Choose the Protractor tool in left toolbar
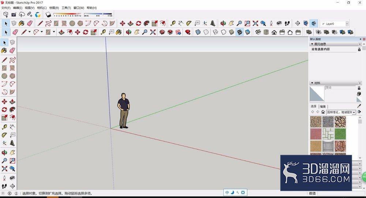Viewport: 366px width, 198px height. (x=4, y=135)
